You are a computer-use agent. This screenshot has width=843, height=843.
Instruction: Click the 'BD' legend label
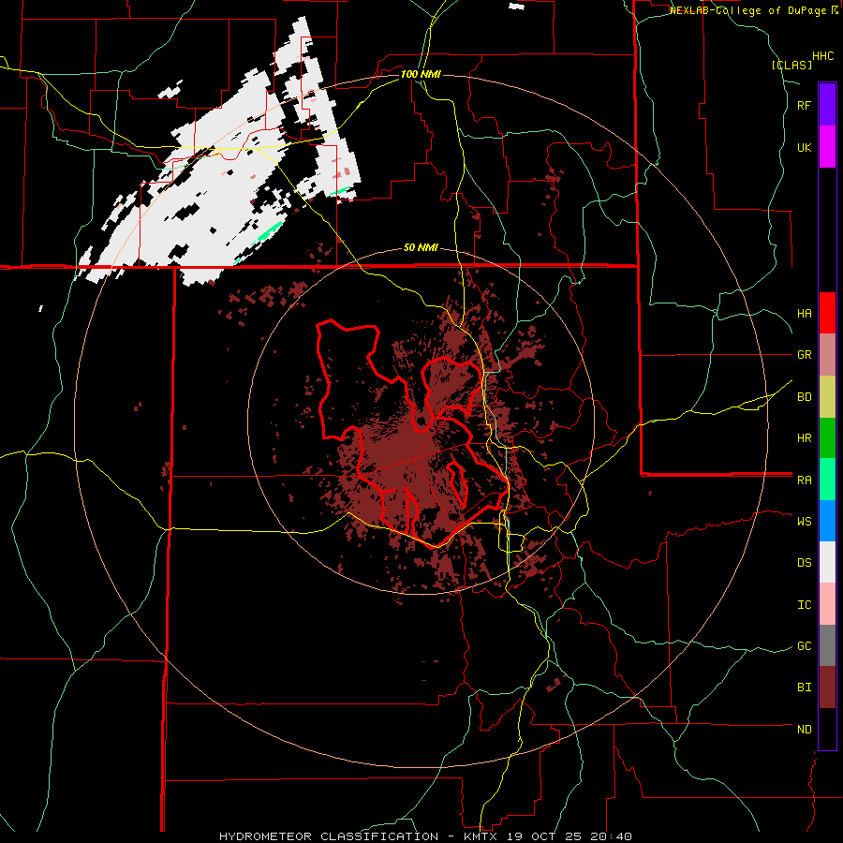(804, 397)
